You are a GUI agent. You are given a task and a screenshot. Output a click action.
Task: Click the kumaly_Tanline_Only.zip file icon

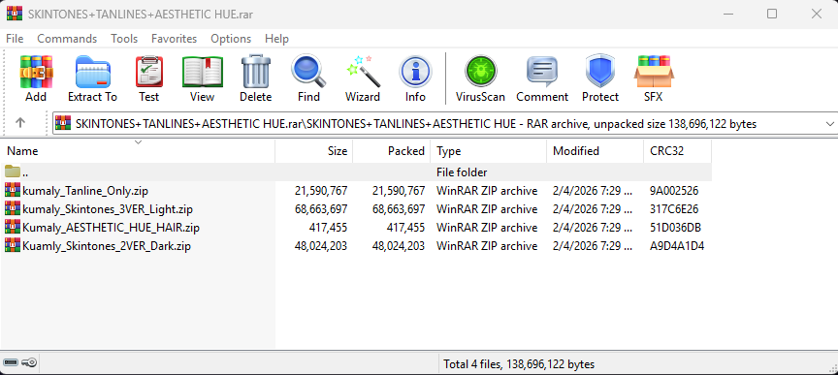click(13, 190)
